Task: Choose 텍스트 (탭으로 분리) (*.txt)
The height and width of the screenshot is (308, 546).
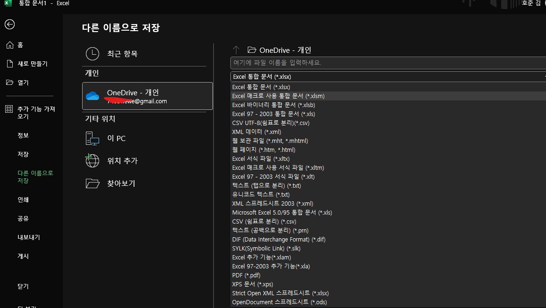Action: click(388, 185)
